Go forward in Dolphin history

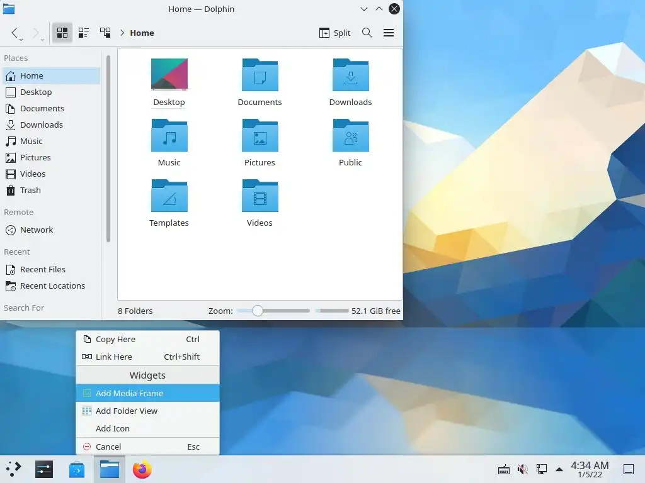pyautogui.click(x=36, y=33)
